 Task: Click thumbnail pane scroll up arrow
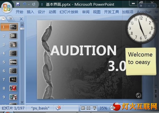[x=22, y=25]
